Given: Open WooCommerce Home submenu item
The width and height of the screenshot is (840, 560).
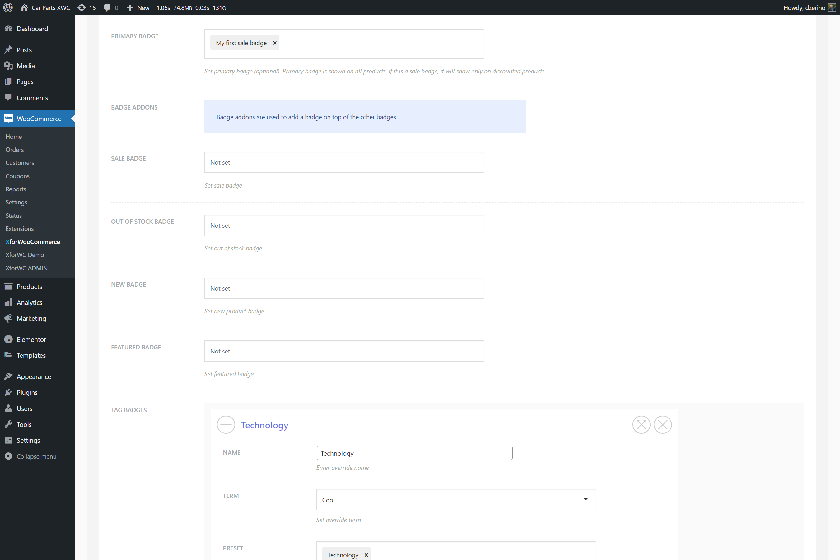Looking at the screenshot, I should pyautogui.click(x=14, y=136).
